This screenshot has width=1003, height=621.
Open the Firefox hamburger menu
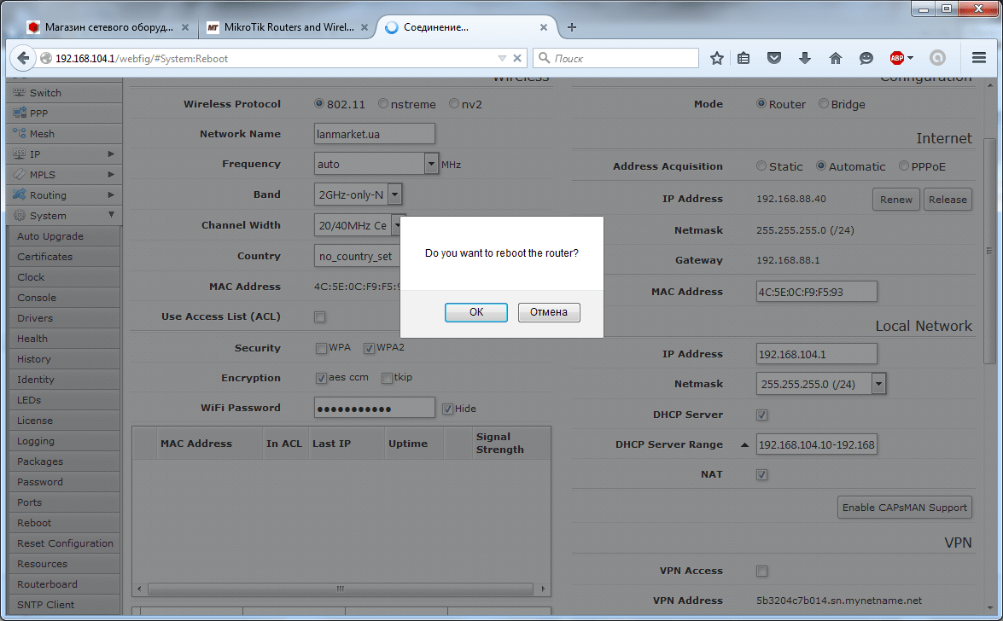point(979,58)
